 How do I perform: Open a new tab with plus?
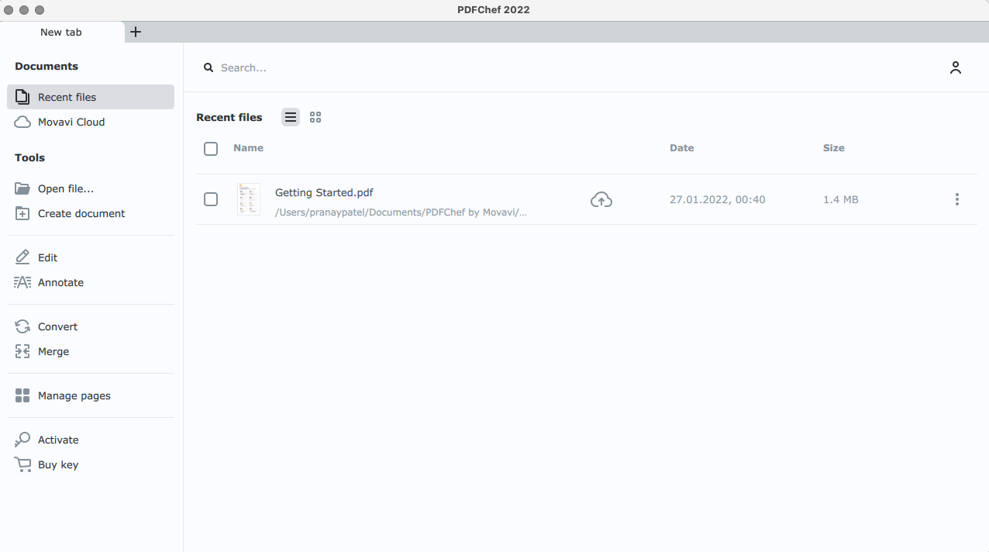[136, 32]
